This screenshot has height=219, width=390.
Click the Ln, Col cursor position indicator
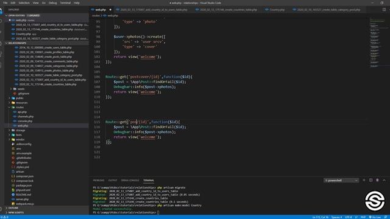(x=321, y=217)
